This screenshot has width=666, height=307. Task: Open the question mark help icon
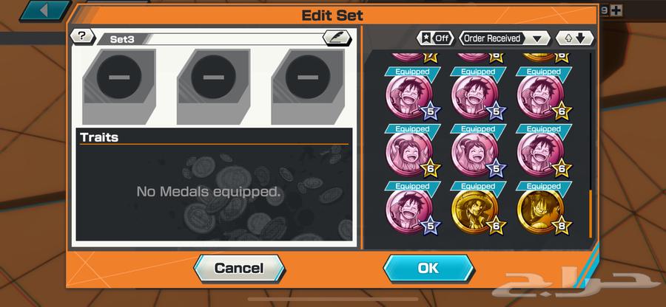pos(82,36)
